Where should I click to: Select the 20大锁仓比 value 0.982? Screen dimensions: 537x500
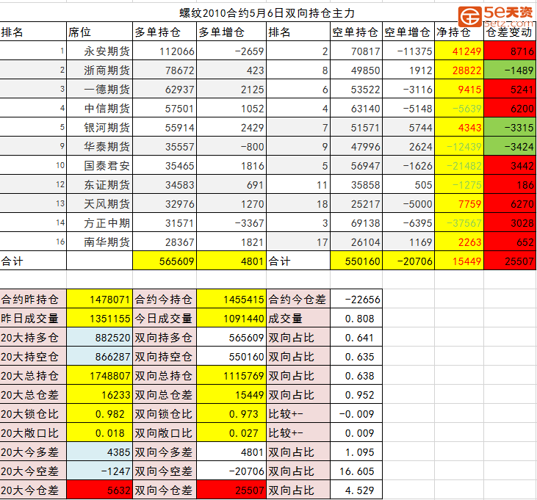pyautogui.click(x=99, y=414)
